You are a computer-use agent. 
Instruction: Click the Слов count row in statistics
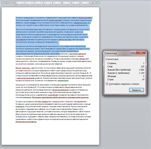[x=126, y=67]
